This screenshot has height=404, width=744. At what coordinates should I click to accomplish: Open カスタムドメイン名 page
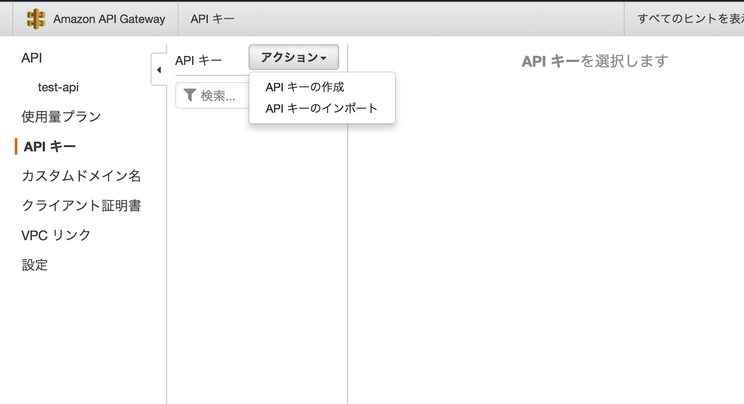point(81,176)
